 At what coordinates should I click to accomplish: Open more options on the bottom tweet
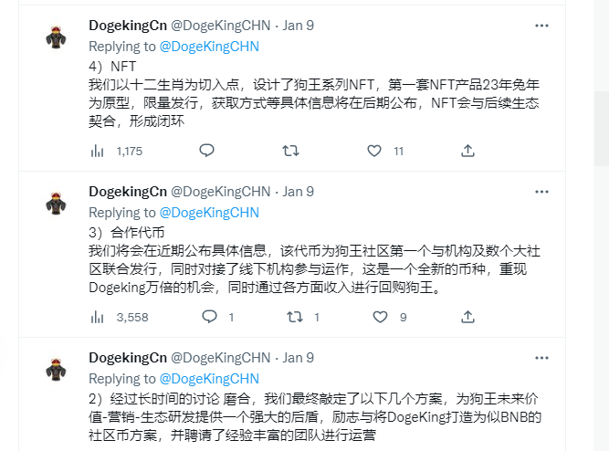click(x=541, y=357)
